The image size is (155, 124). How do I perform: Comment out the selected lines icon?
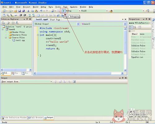30,15
